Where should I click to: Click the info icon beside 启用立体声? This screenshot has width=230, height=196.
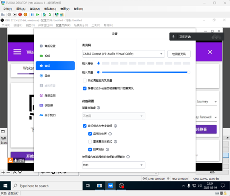(110, 134)
